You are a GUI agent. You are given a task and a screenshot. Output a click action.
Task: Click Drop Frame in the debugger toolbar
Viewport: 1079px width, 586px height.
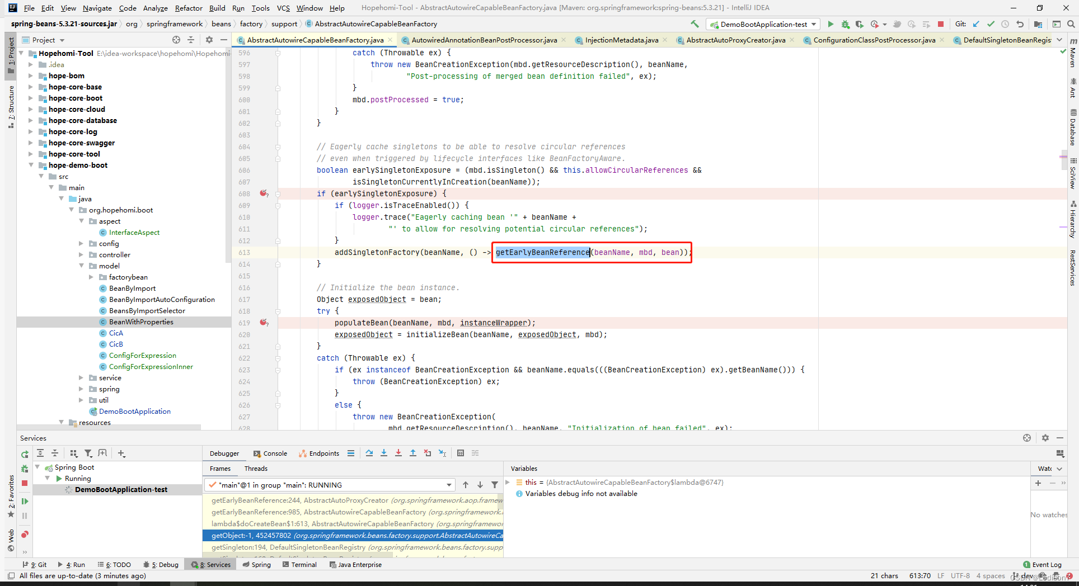point(428,453)
